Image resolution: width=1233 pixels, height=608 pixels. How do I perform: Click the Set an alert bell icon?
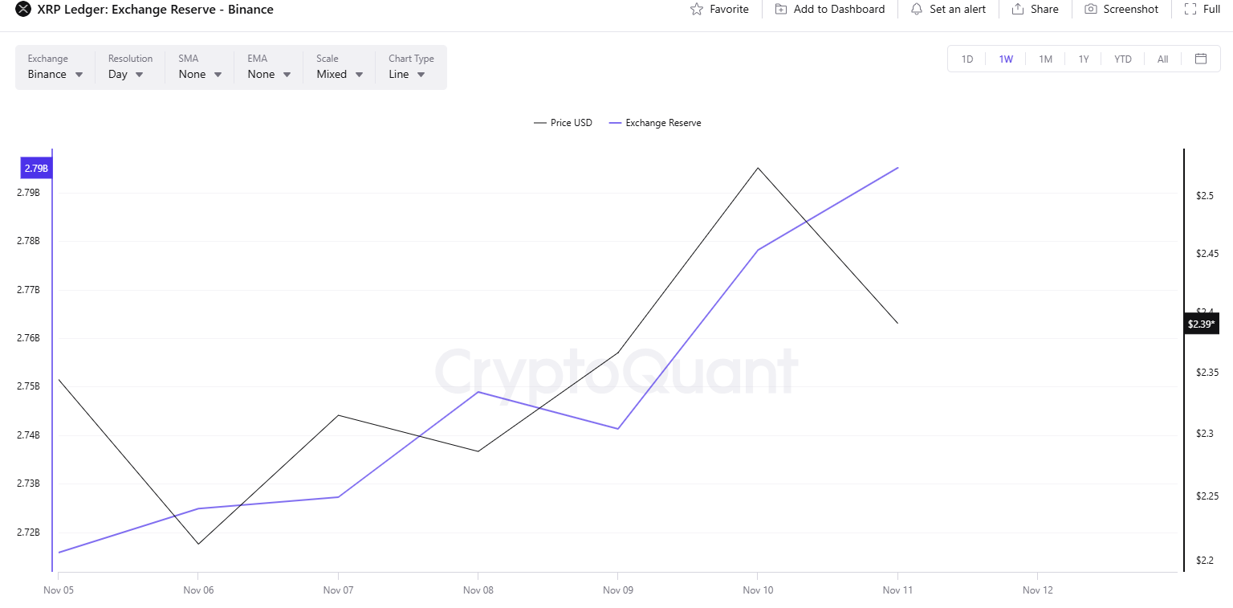coord(916,9)
